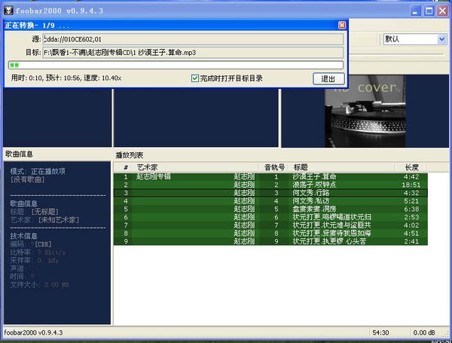Screen dimensions: 452x343
Task: Click the album name 赵志刚专辑 in row 1
Action: 154,176
